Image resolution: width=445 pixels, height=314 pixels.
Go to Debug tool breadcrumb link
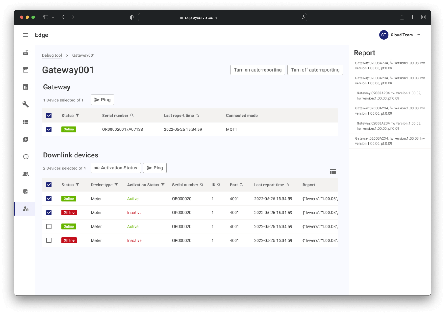coord(52,55)
